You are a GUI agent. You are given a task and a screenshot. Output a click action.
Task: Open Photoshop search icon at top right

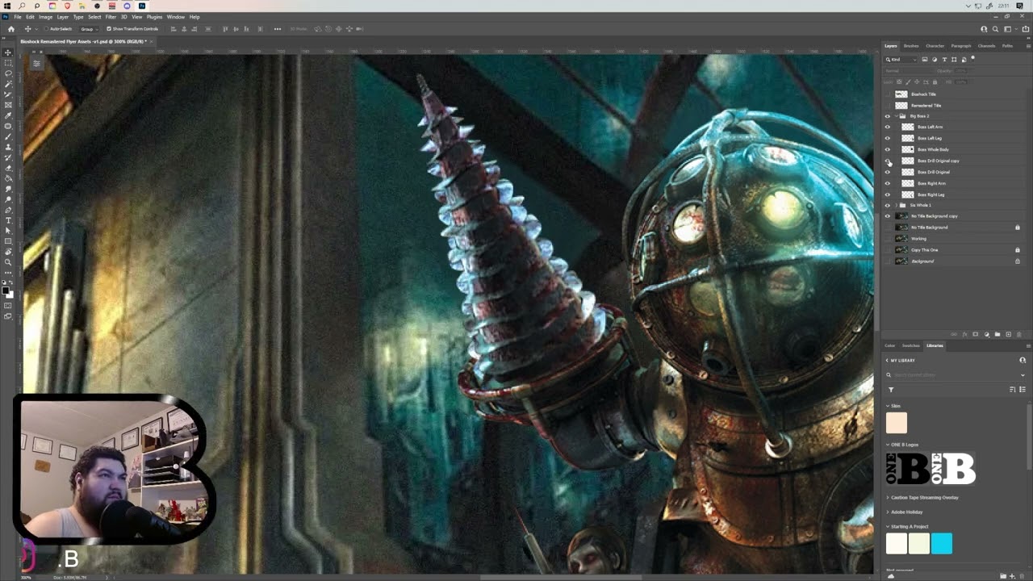tap(994, 29)
